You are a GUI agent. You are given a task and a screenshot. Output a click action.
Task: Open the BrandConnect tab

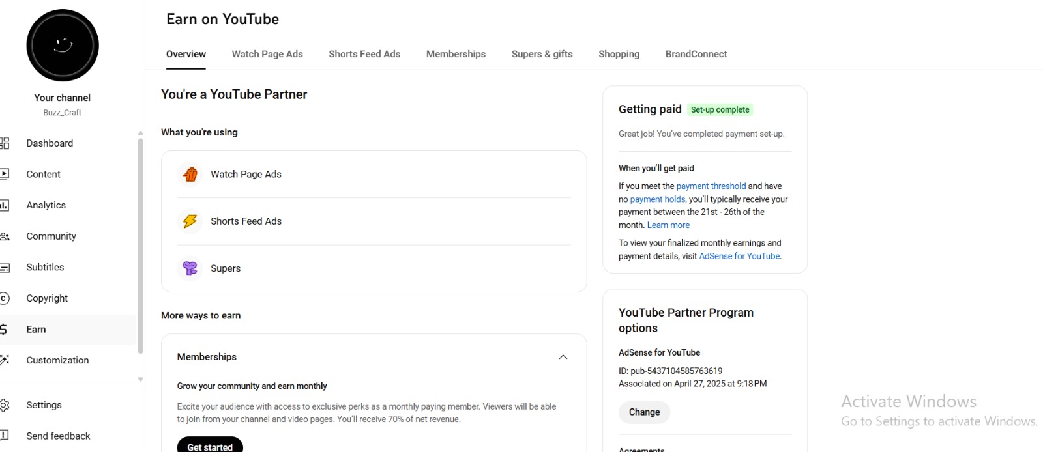(x=696, y=54)
